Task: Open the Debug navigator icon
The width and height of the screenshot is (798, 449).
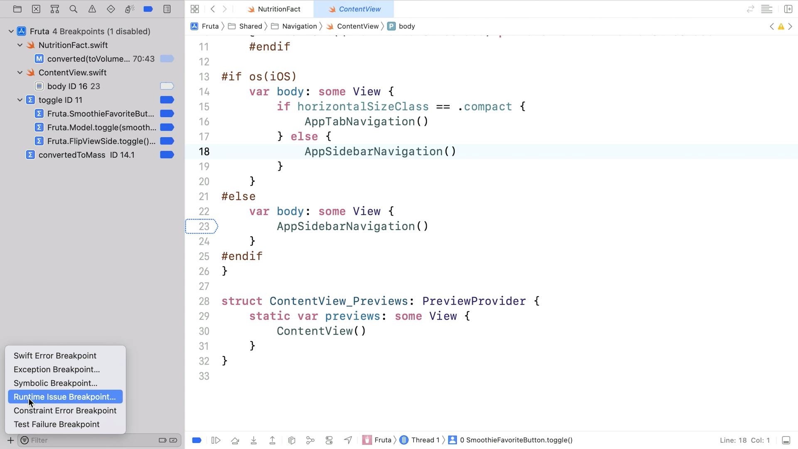Action: (x=130, y=9)
